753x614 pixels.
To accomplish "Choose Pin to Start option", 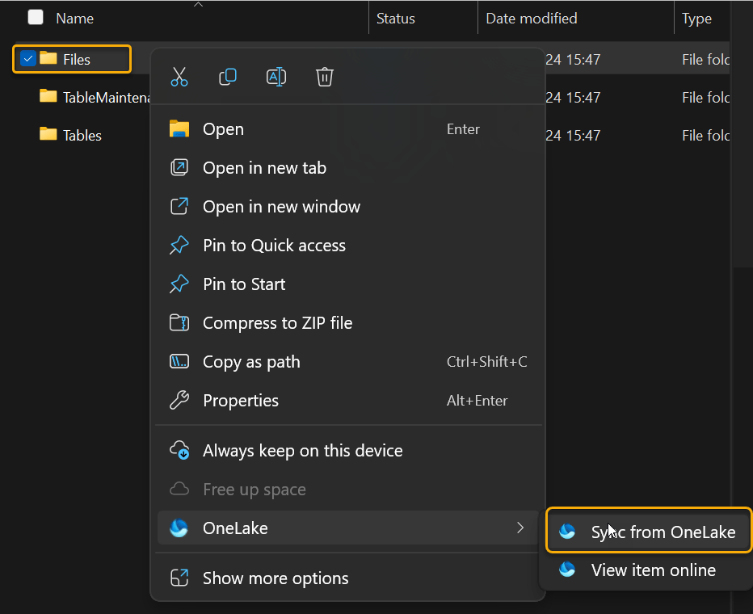I will pos(243,284).
